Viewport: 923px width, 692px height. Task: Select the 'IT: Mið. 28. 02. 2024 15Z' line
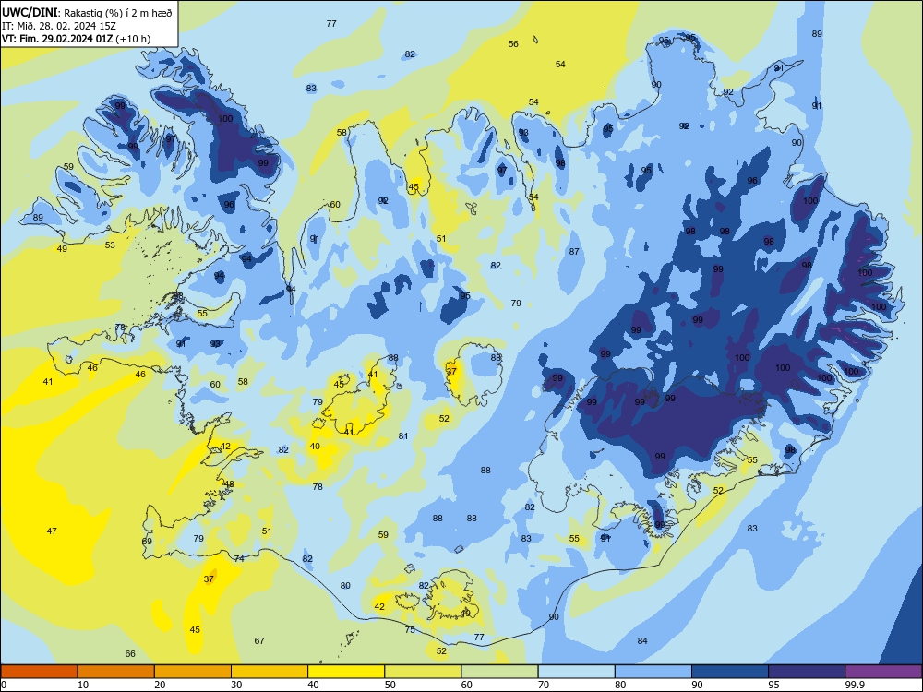59,26
